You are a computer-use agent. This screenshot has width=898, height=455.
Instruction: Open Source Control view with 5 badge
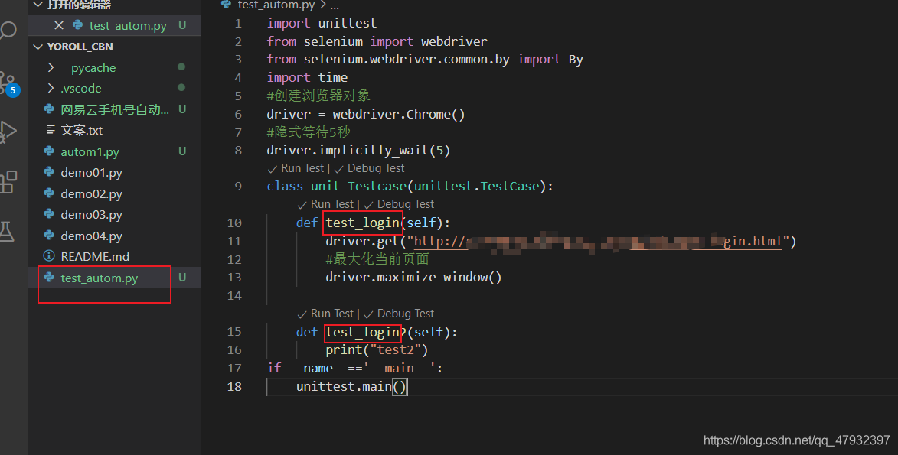tap(8, 83)
